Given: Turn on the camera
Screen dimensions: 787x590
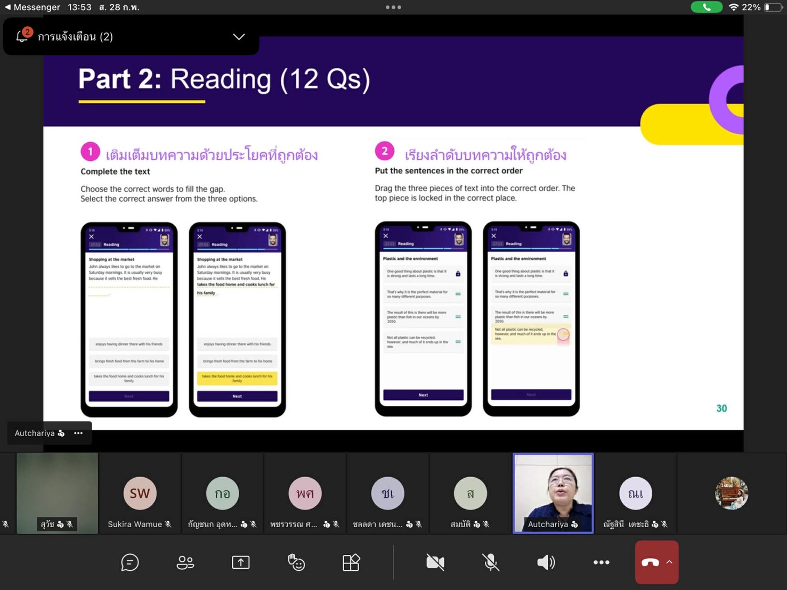Looking at the screenshot, I should (435, 562).
